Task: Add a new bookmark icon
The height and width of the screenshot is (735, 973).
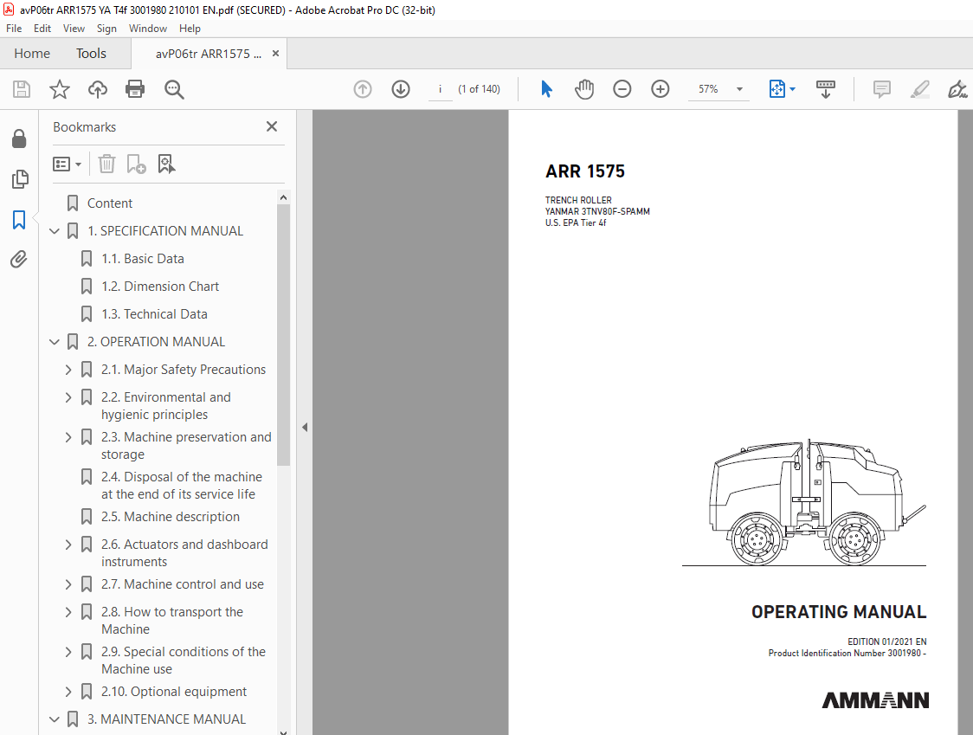Action: (x=136, y=164)
